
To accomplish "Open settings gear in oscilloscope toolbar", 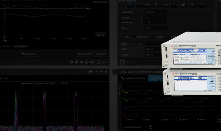I will [72, 62].
